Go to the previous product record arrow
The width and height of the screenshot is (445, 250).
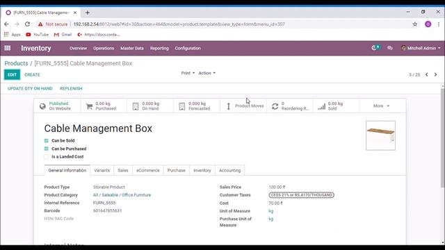426,74
